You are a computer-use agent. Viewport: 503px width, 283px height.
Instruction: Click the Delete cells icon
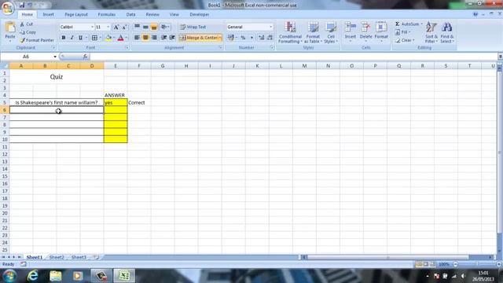365,28
